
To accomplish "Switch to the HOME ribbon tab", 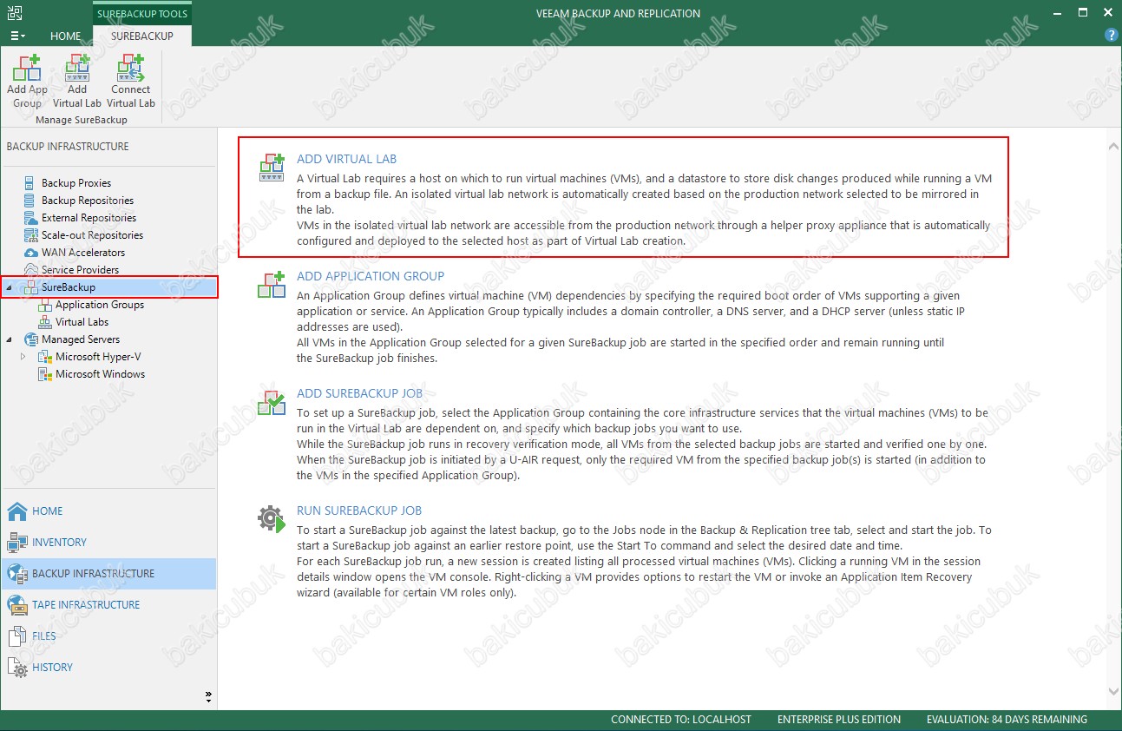I will [66, 36].
